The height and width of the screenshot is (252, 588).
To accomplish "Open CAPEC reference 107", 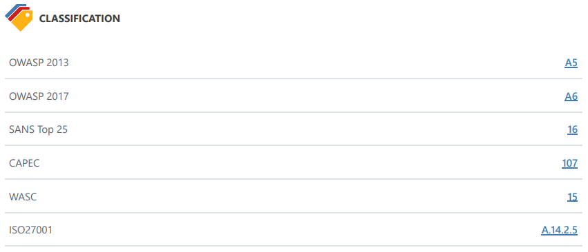I will [569, 163].
